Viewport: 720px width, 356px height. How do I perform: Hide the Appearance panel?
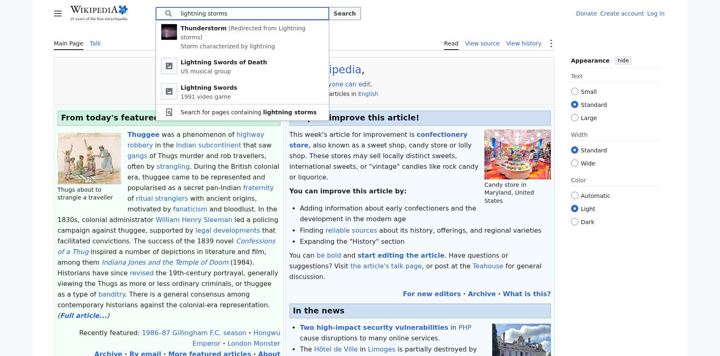point(623,61)
